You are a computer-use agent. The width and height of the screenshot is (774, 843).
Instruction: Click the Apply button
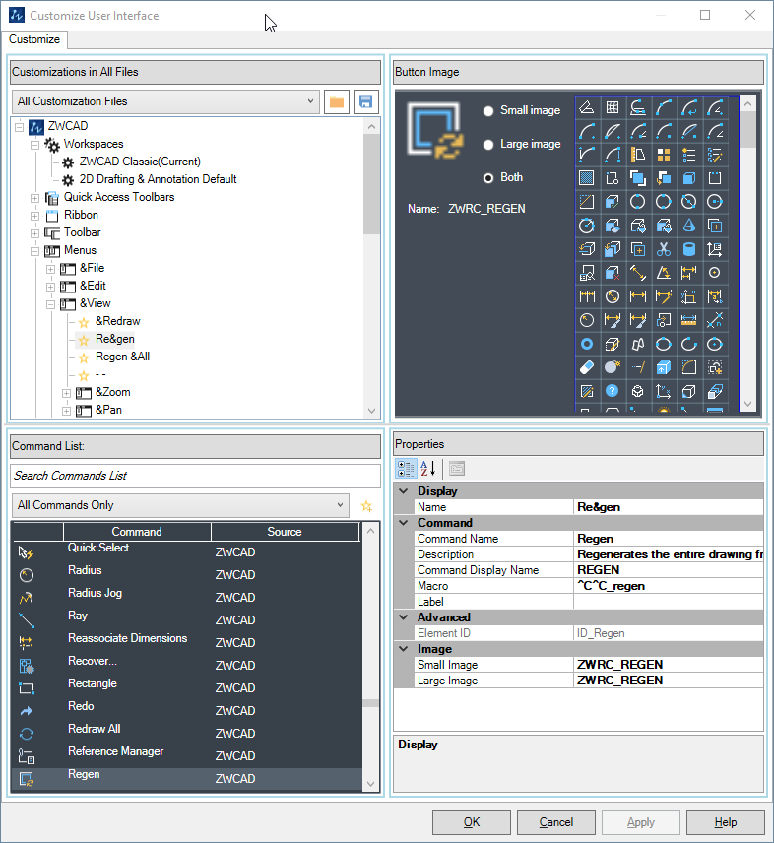[x=641, y=822]
